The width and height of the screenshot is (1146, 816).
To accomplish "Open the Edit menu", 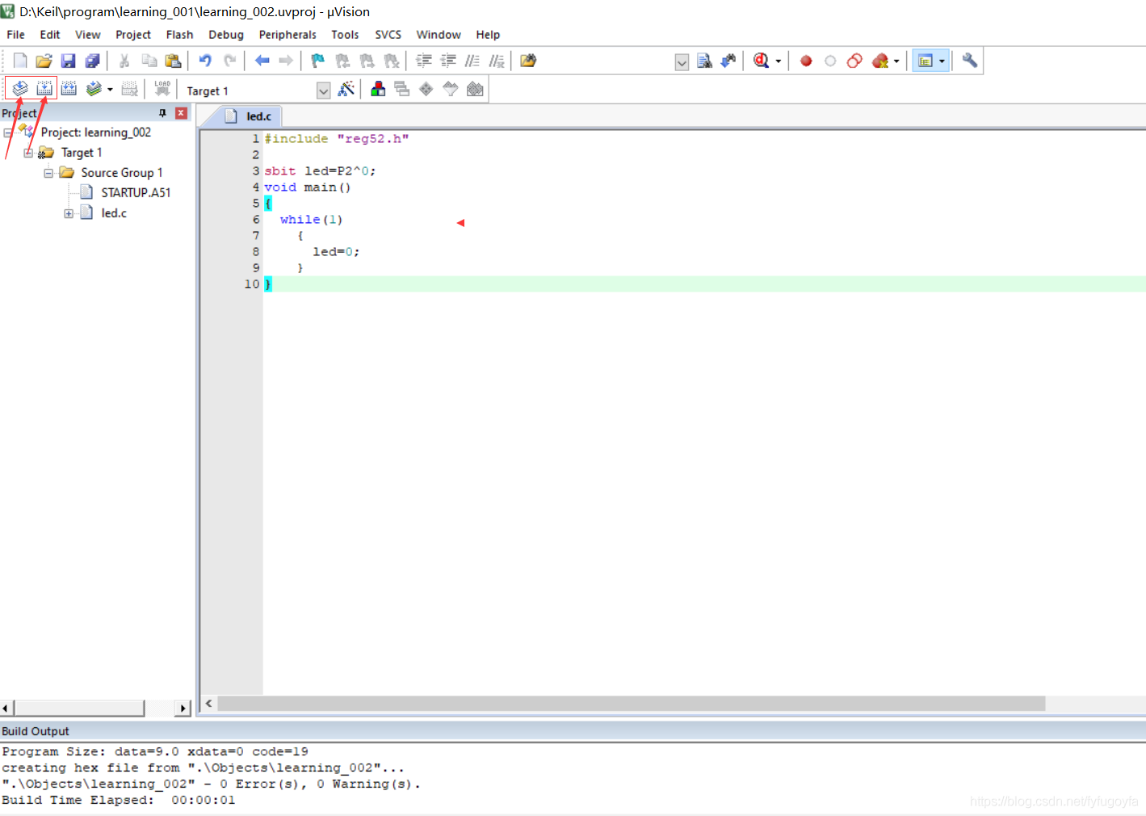I will click(x=50, y=35).
